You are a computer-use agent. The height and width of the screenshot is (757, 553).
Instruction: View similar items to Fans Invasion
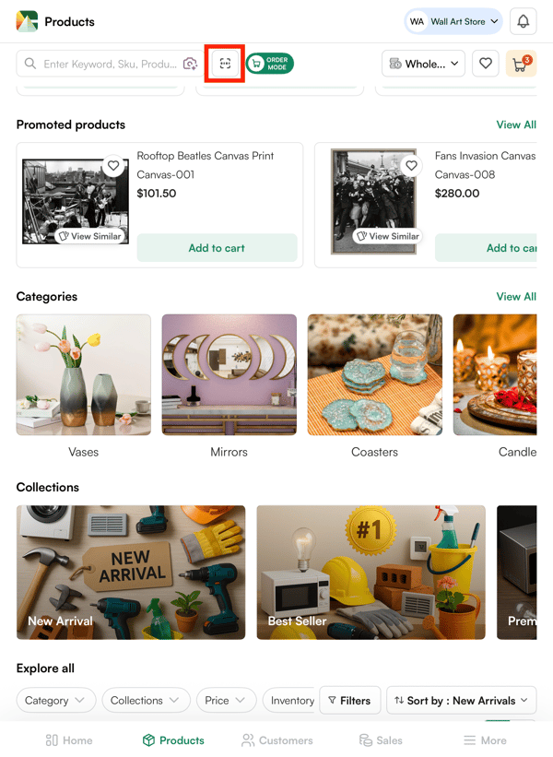pyautogui.click(x=386, y=236)
